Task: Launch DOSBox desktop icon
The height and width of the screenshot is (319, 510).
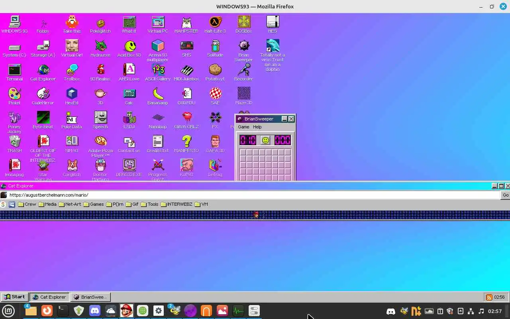Action: pyautogui.click(x=244, y=24)
